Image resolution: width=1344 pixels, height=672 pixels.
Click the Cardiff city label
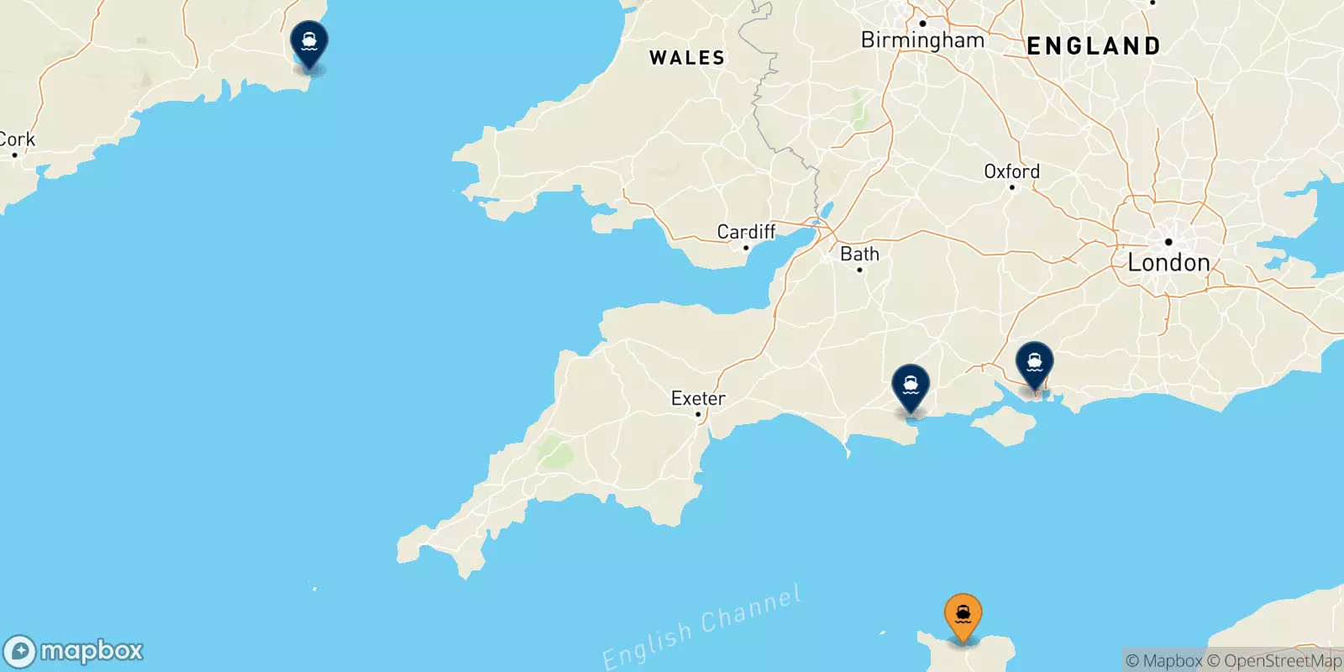pos(746,232)
